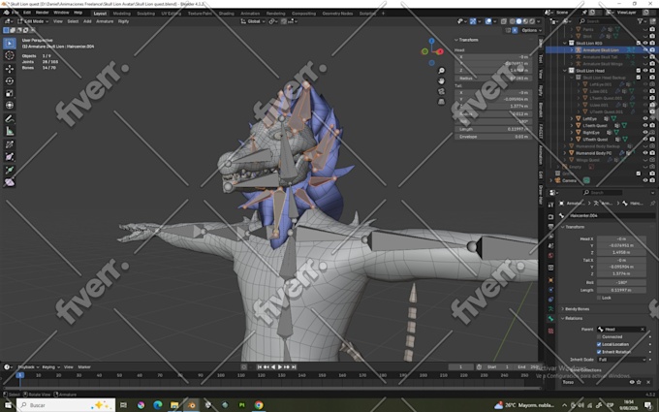659x412 pixels.
Task: Select the Scale tool
Action: (x=10, y=93)
